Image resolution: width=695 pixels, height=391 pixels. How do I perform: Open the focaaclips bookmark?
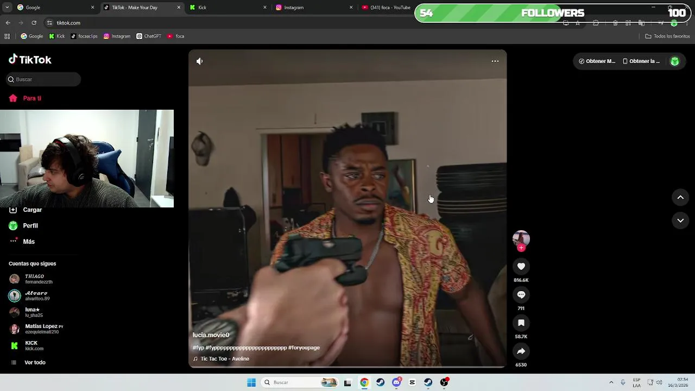(84, 36)
